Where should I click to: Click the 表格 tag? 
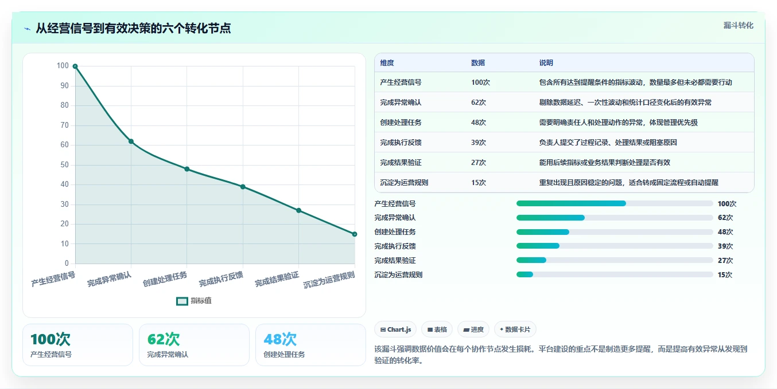pyautogui.click(x=437, y=329)
